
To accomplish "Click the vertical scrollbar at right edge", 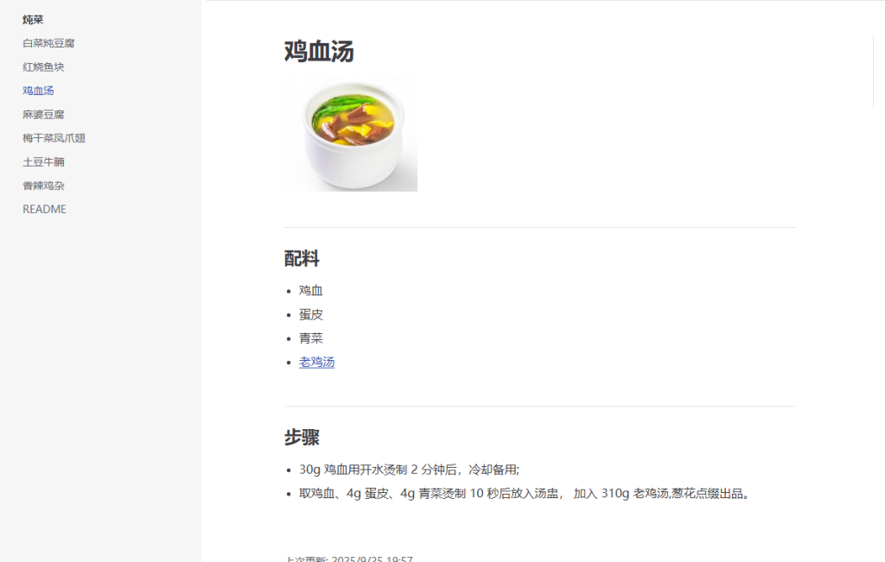I will [x=874, y=71].
